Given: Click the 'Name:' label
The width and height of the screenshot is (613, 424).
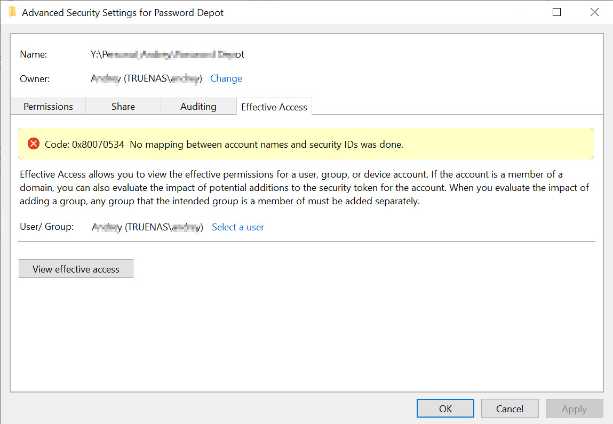Looking at the screenshot, I should [34, 54].
